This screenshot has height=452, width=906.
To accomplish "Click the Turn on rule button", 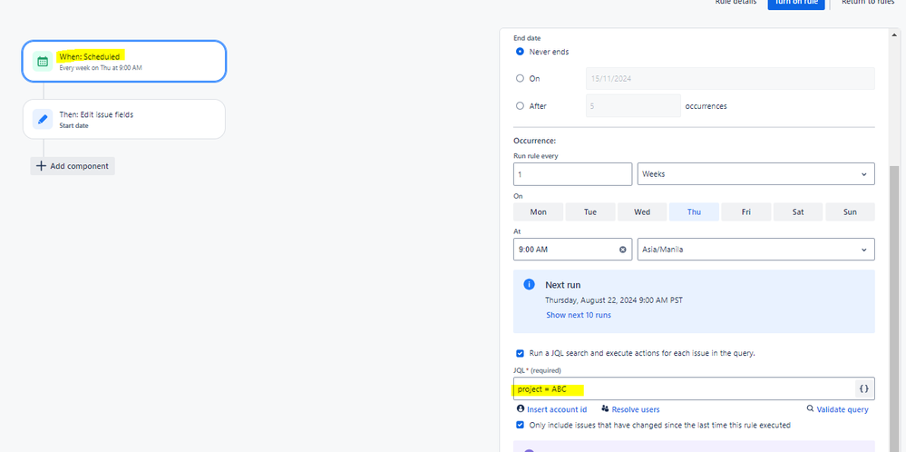I will pos(796,3).
